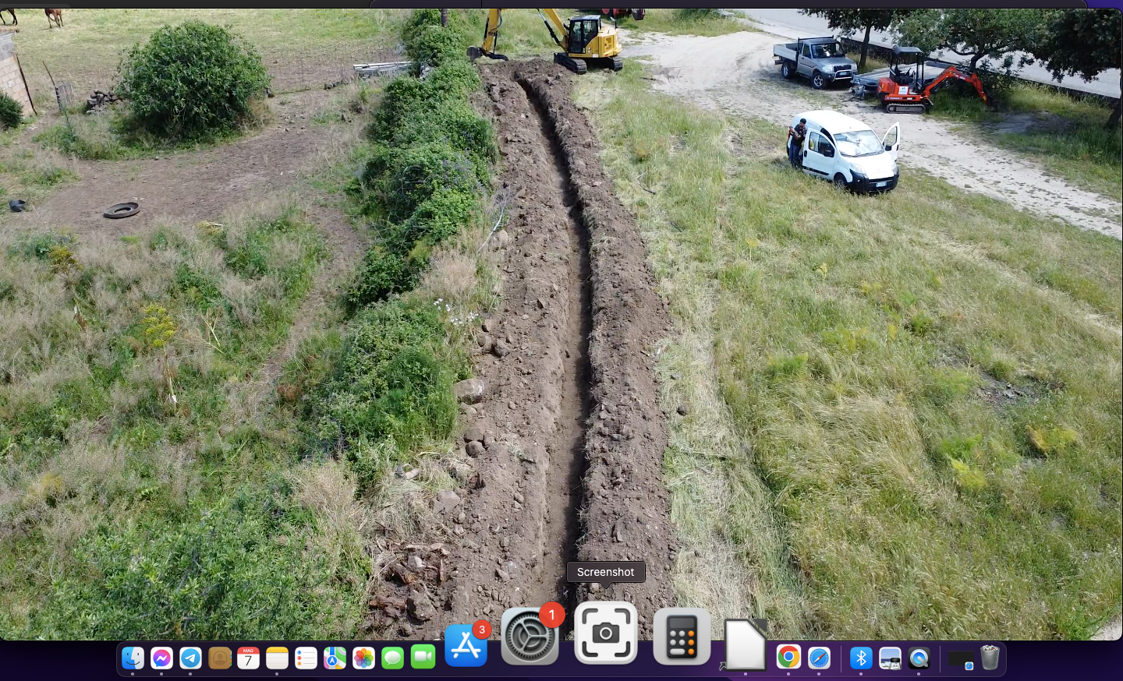This screenshot has width=1123, height=681.
Task: Launch the Maps app from the Dock
Action: (335, 658)
